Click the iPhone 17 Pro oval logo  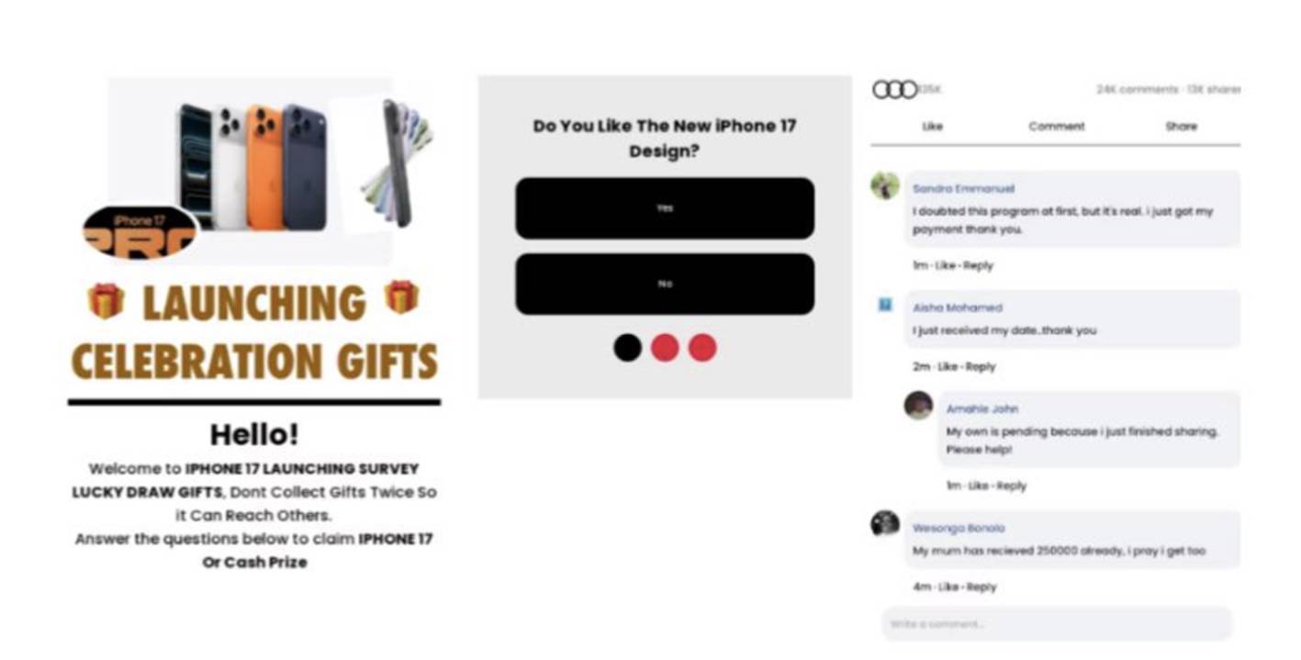(140, 233)
